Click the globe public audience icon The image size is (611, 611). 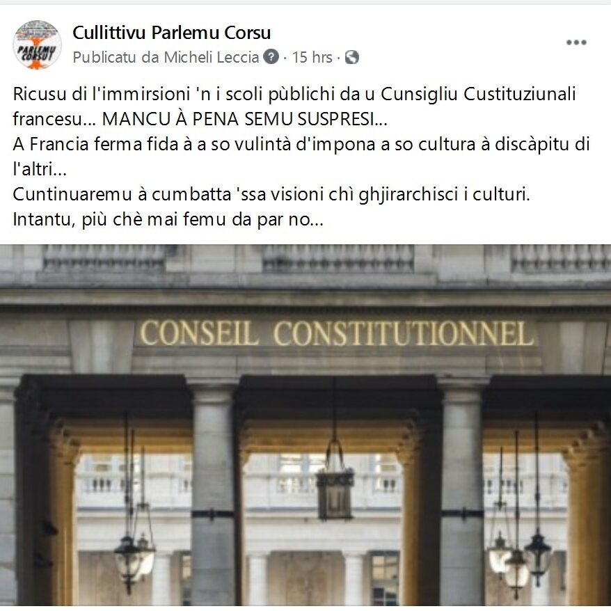tap(351, 57)
